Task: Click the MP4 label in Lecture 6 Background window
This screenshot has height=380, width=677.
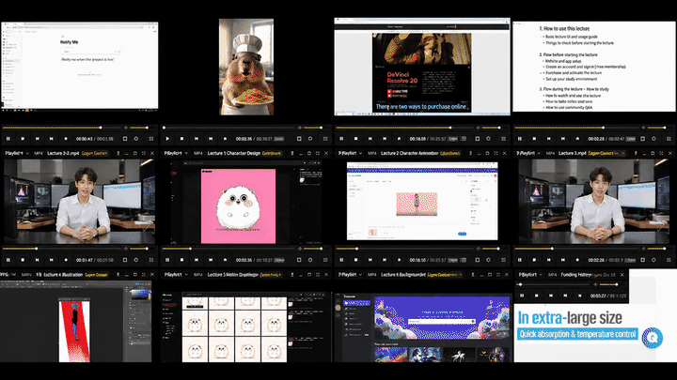Action: coord(372,274)
